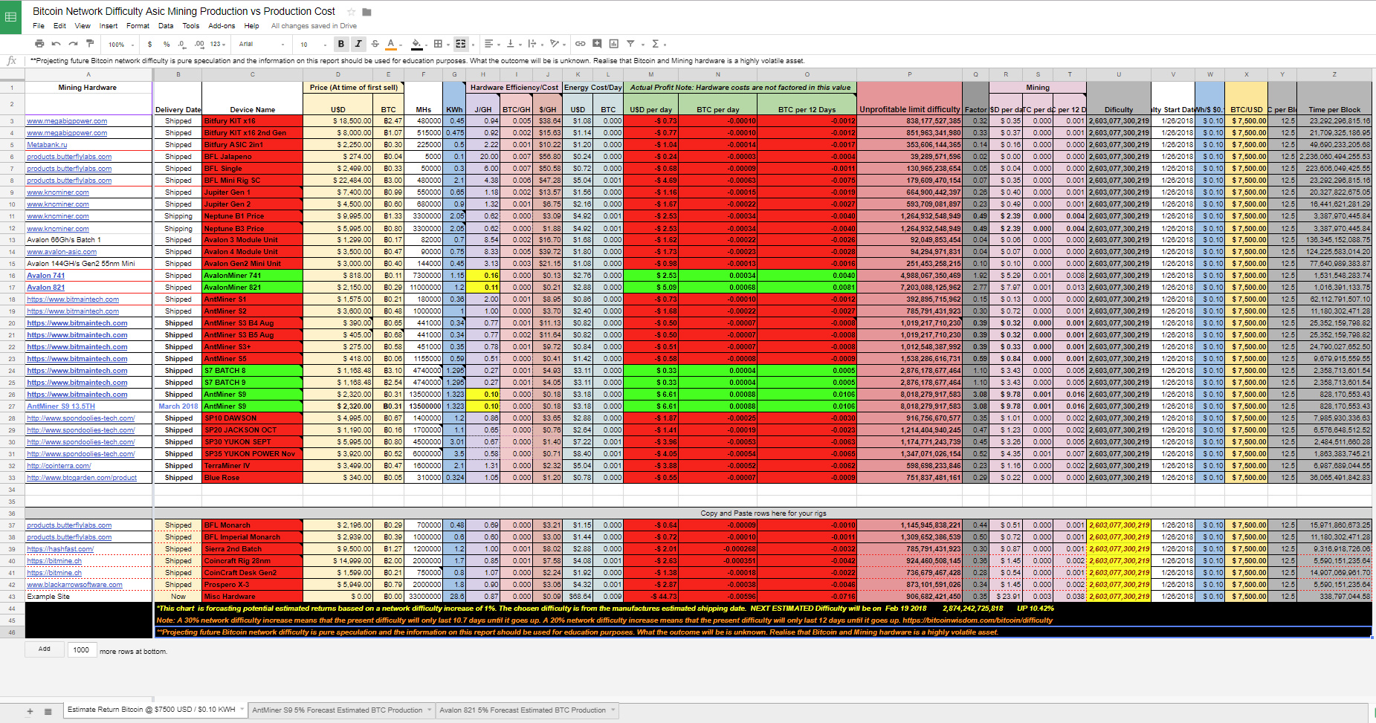The height and width of the screenshot is (723, 1376).
Task: Click the vertical align icon
Action: click(510, 44)
